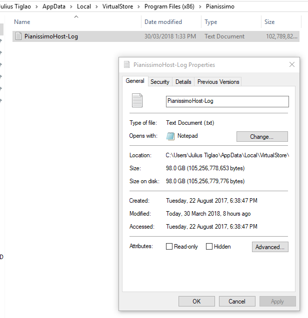Click the Location path text
Image resolution: width=308 pixels, height=318 pixels.
[x=227, y=155]
